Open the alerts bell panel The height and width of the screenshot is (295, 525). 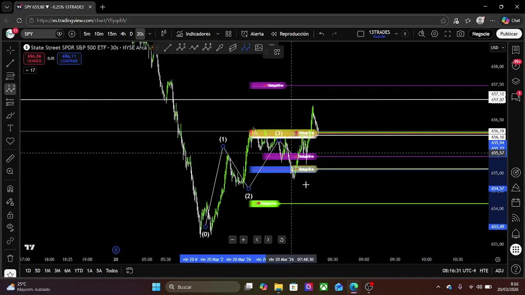pos(516,234)
